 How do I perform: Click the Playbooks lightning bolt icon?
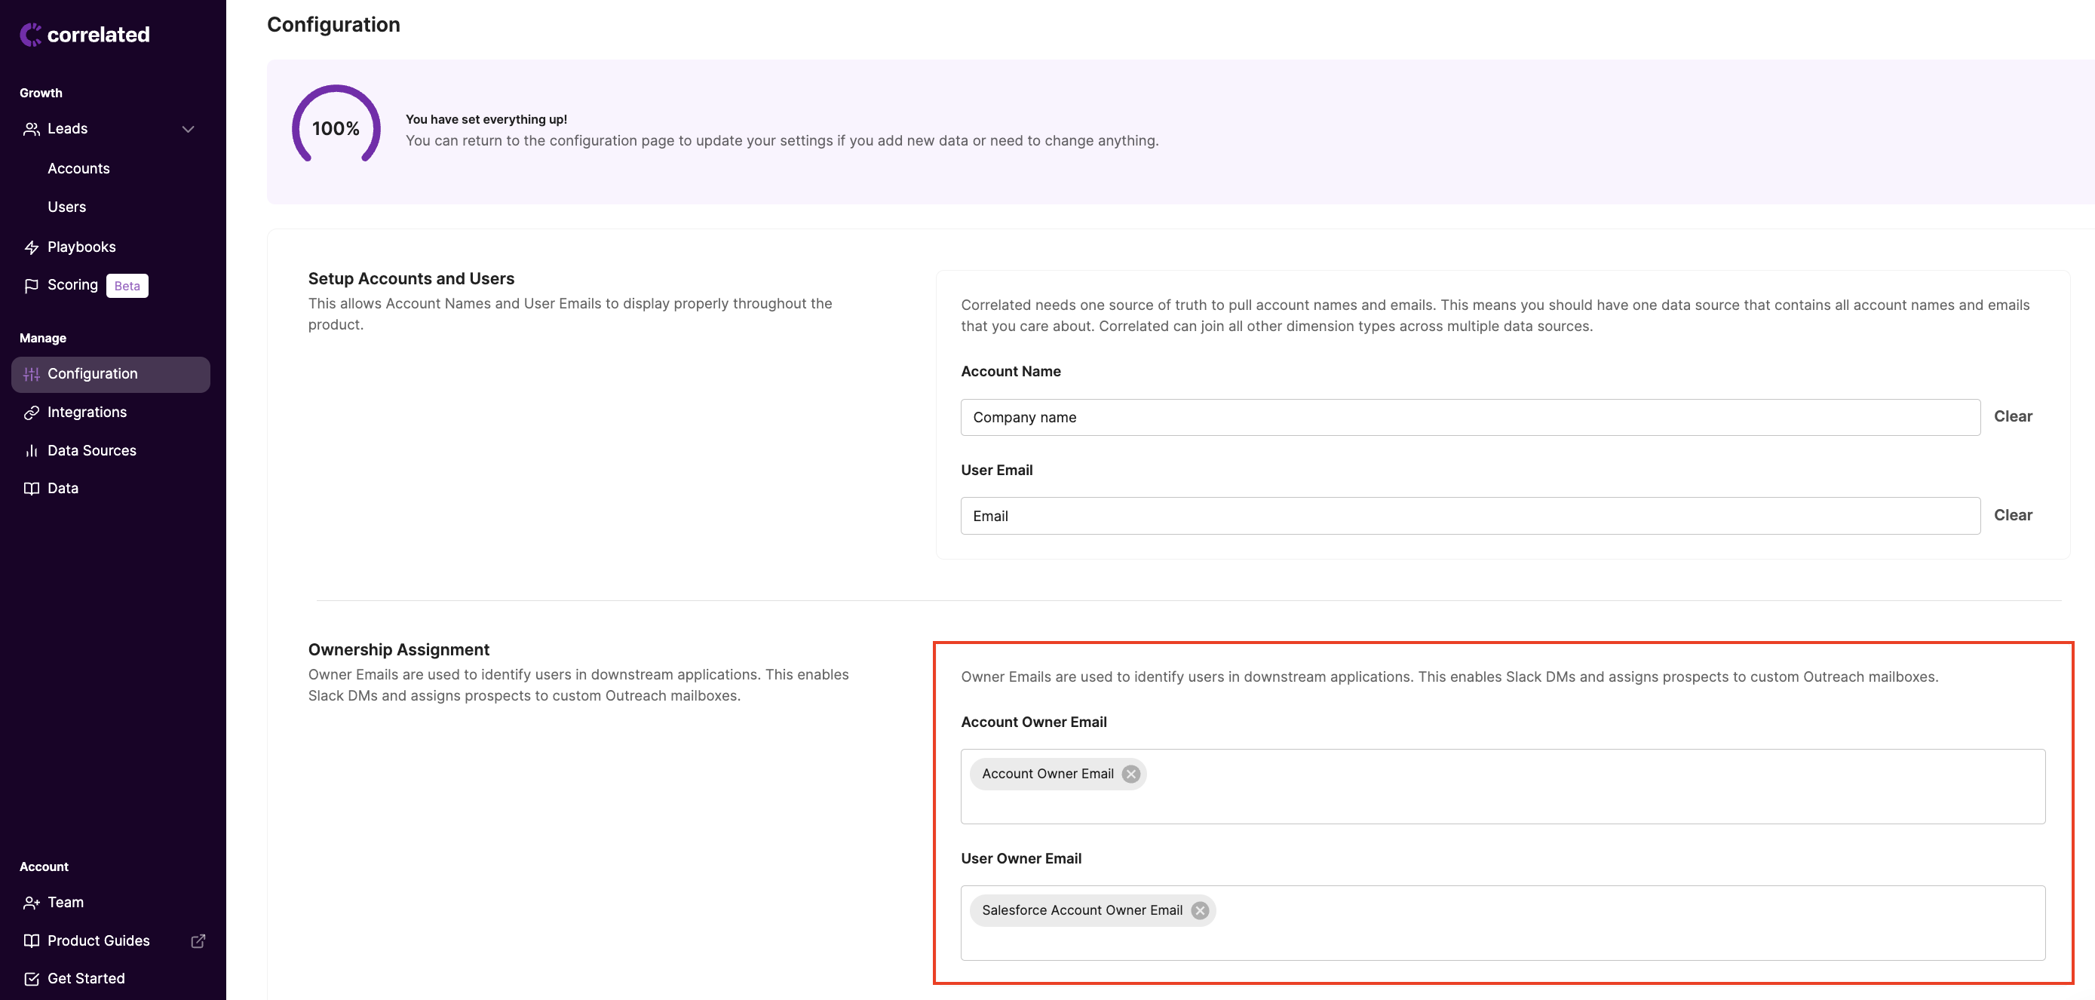32,247
